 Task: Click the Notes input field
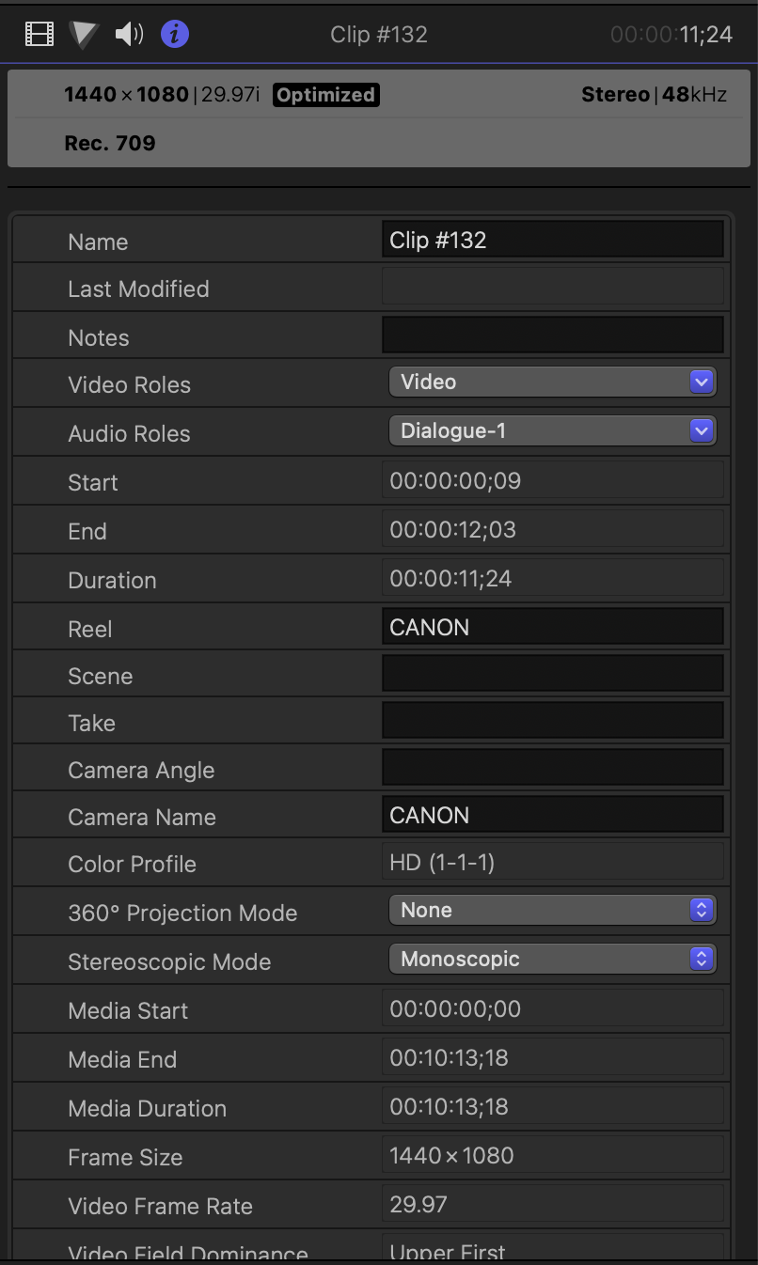(552, 336)
